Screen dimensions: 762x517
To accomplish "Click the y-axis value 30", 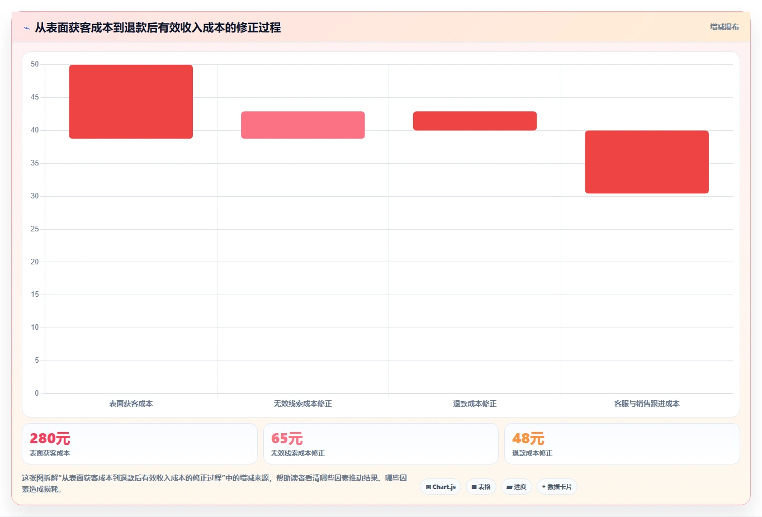I will [x=35, y=196].
